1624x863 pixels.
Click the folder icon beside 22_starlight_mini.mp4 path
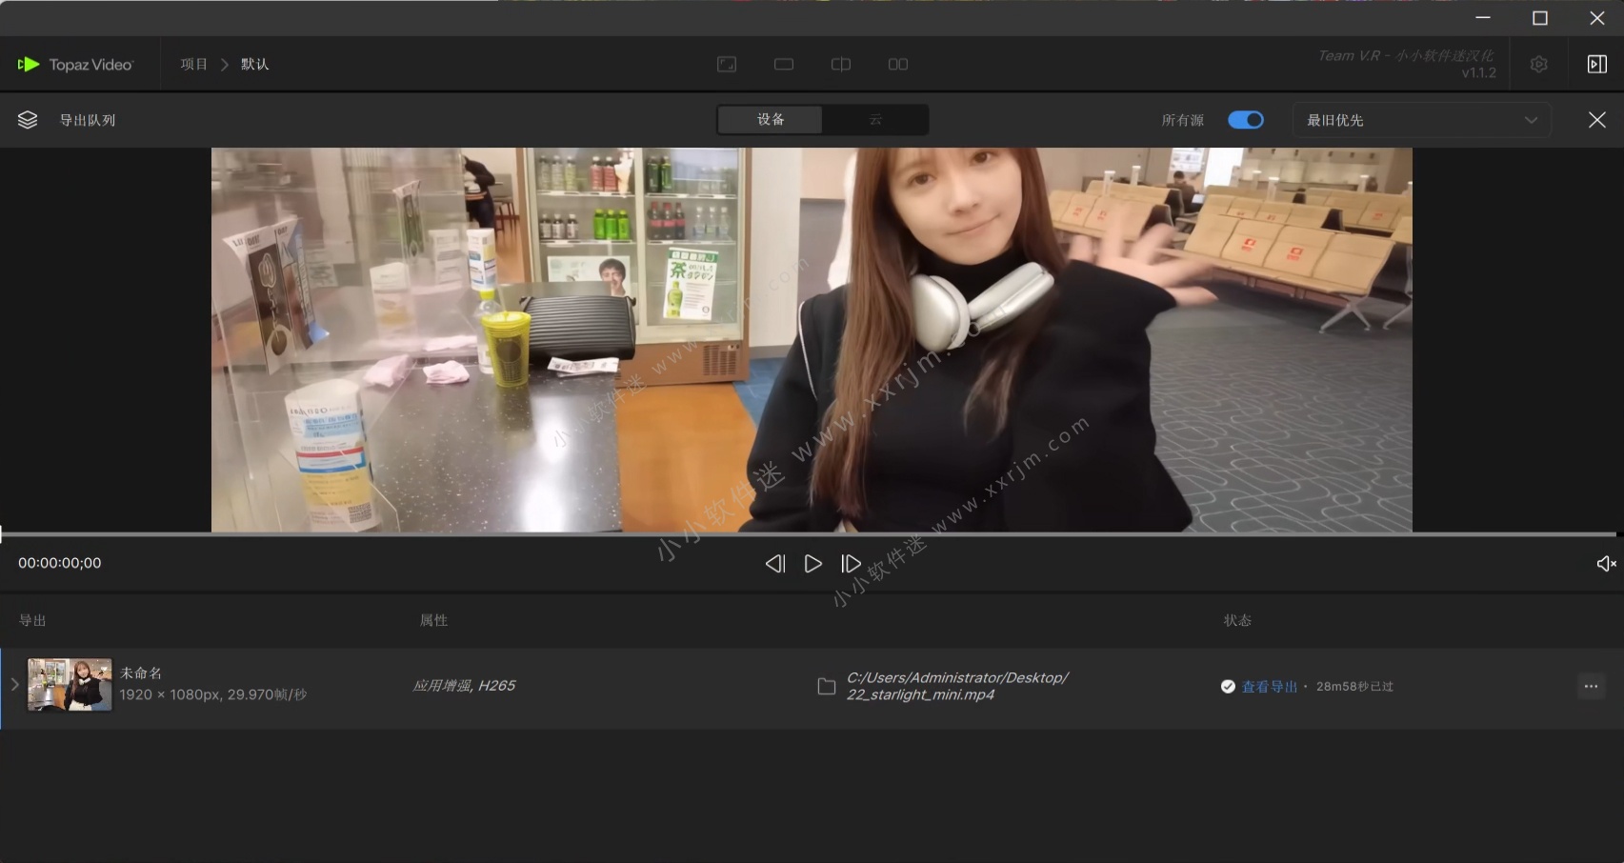826,686
